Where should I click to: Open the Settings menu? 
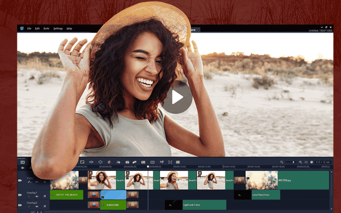(58, 28)
